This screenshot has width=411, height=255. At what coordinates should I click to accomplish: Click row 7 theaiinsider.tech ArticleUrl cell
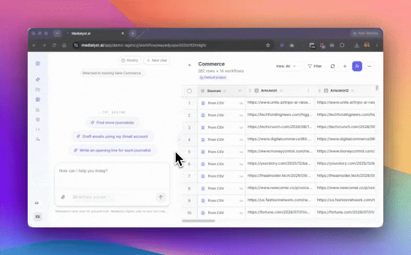click(280, 175)
